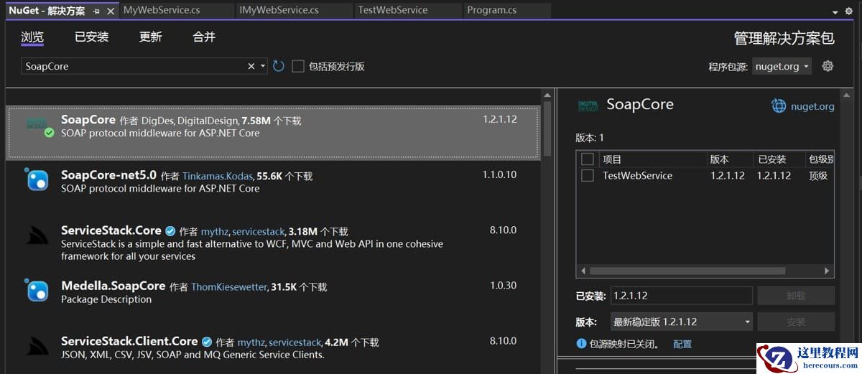Clear the SoapCore search text
862x374 pixels.
pyautogui.click(x=251, y=66)
